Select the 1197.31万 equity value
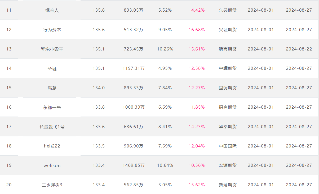This screenshot has height=194, width=319. [x=134, y=68]
